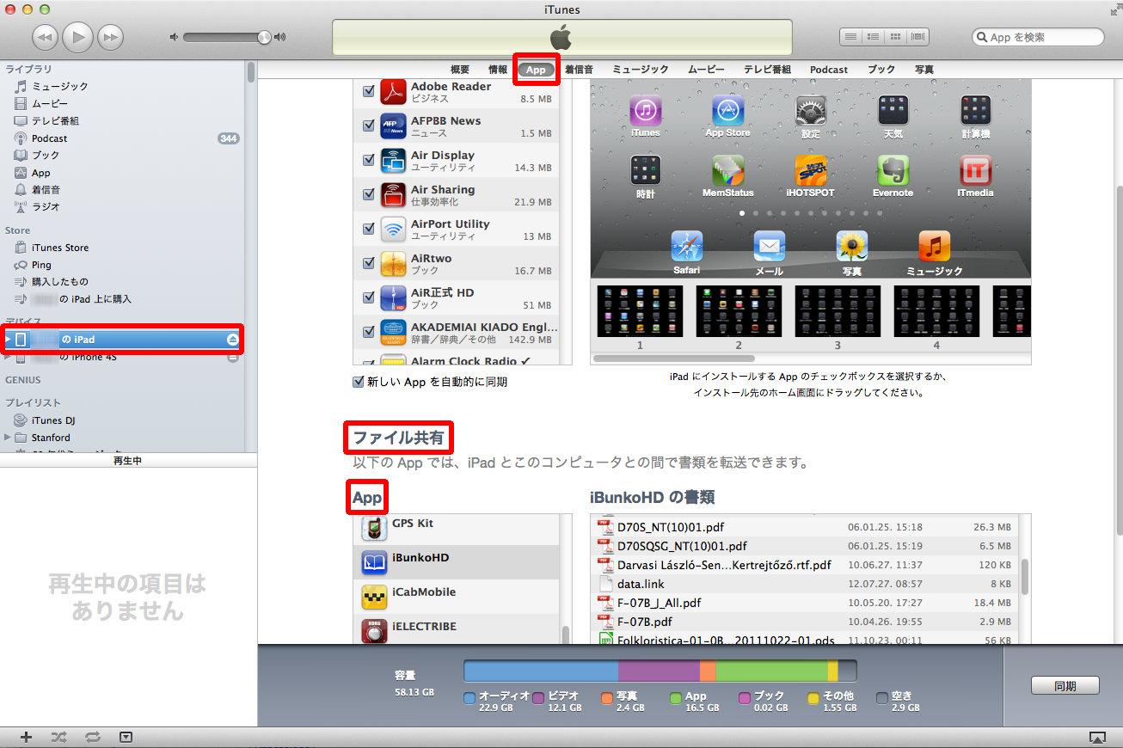1123x748 pixels.
Task: Select Podcast in the library sidebar
Action: point(50,138)
